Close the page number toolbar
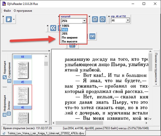The image size is (161, 136). pyautogui.click(x=109, y=16)
